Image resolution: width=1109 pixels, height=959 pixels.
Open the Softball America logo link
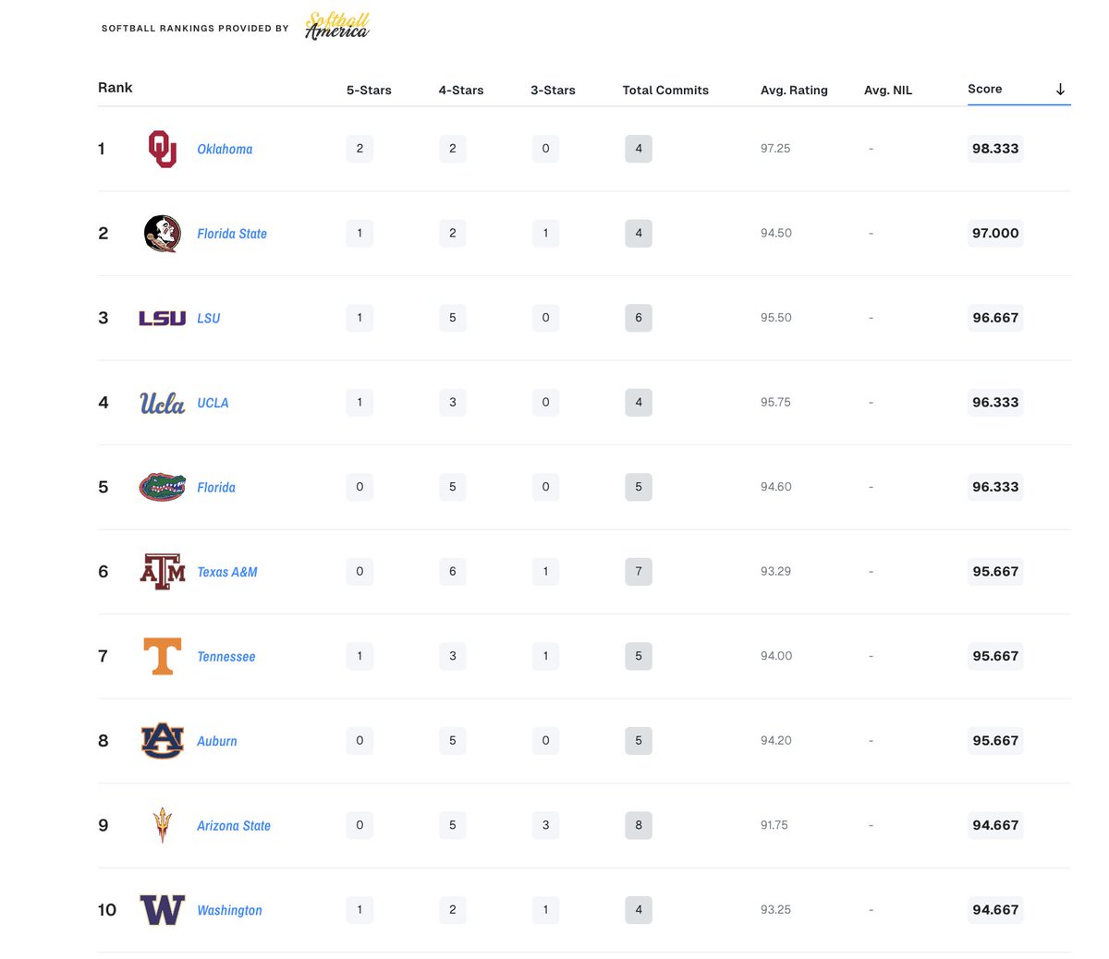coord(337,26)
